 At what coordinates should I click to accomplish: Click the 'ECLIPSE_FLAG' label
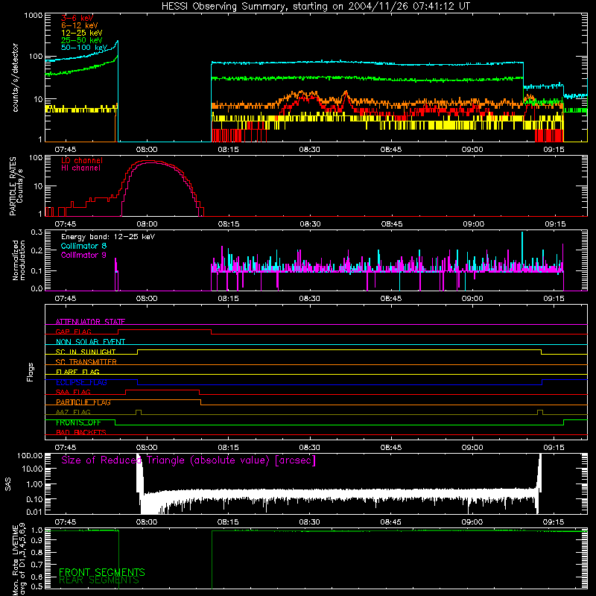81,382
